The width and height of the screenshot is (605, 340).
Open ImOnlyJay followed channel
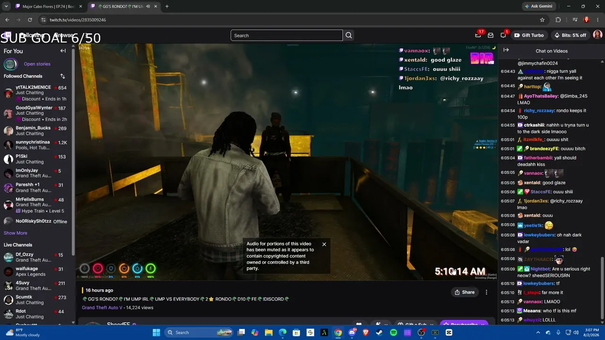(x=35, y=173)
